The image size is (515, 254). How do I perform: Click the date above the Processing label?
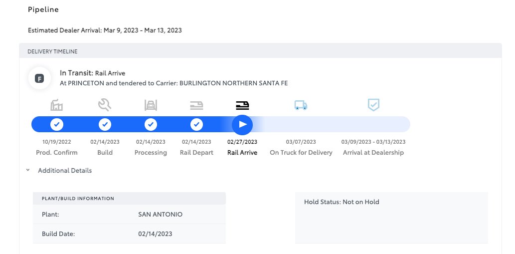pyautogui.click(x=151, y=142)
